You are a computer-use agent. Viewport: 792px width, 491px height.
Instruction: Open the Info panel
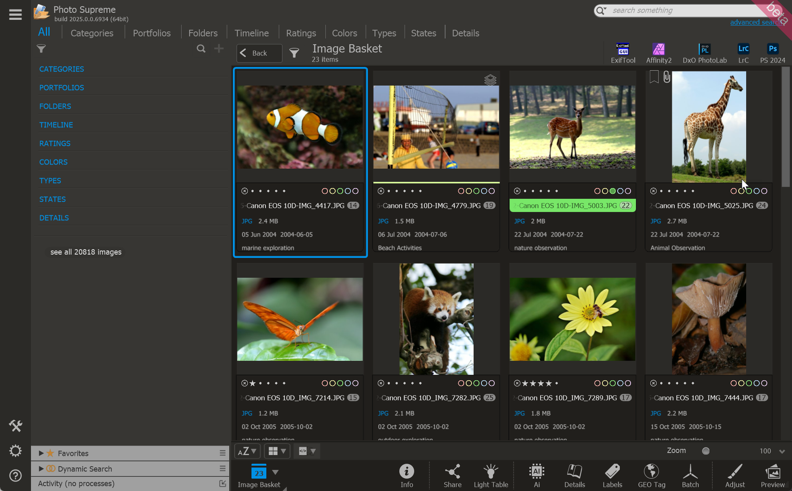click(407, 476)
